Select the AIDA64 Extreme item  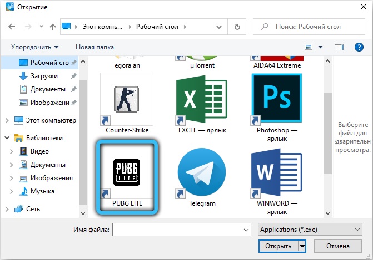[x=277, y=63]
